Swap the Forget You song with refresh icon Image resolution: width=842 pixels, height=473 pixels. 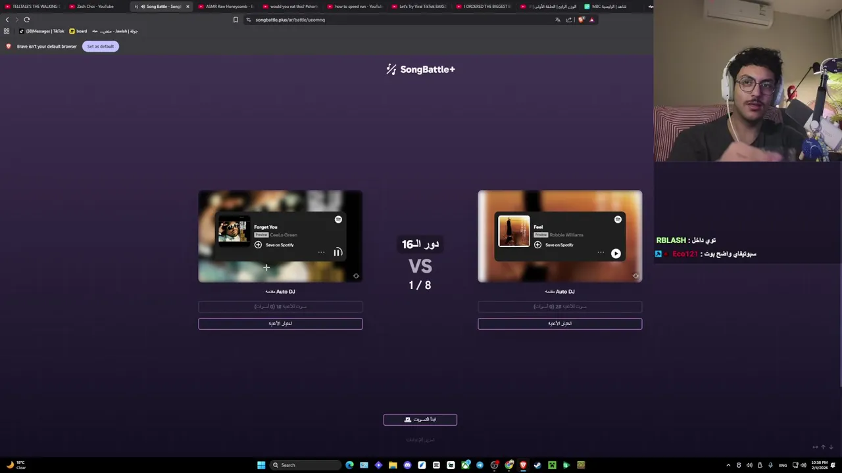tap(356, 276)
